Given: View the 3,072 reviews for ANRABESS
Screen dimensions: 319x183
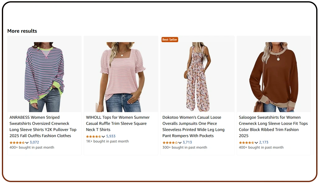Looking at the screenshot, I should point(34,142).
